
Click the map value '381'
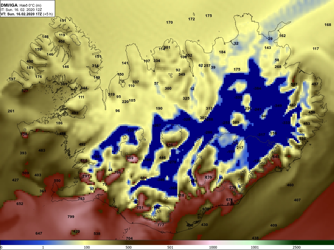click(64, 84)
